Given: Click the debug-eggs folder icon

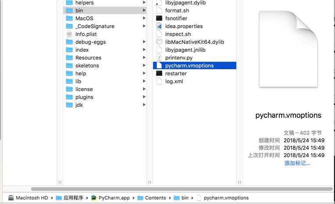Looking at the screenshot, I should [69, 42].
